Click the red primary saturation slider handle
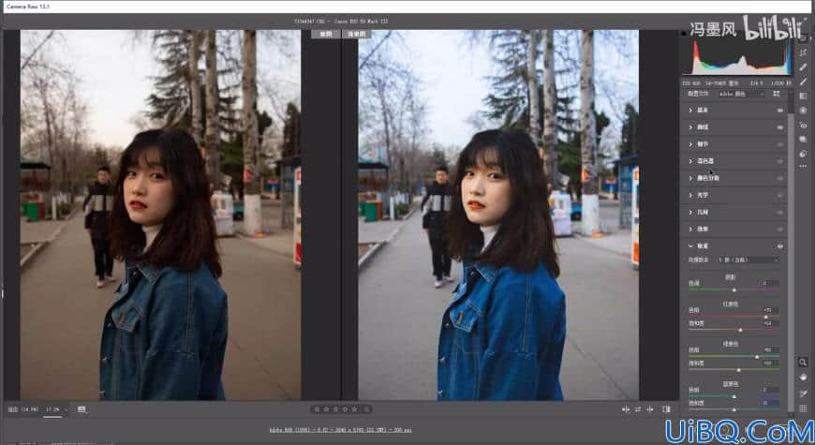The width and height of the screenshot is (815, 445). [740, 330]
